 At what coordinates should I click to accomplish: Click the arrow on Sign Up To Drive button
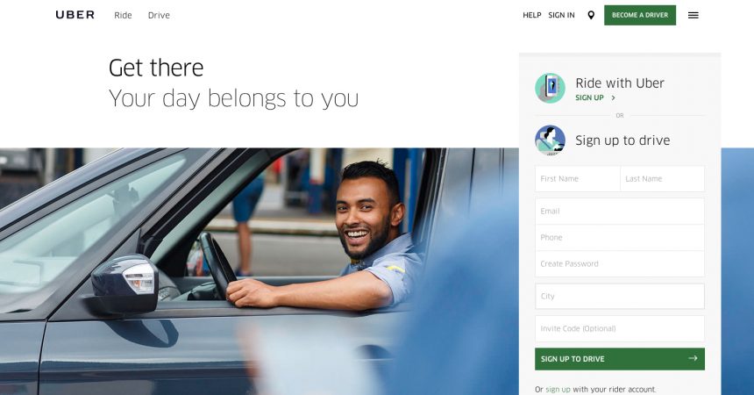tap(693, 358)
